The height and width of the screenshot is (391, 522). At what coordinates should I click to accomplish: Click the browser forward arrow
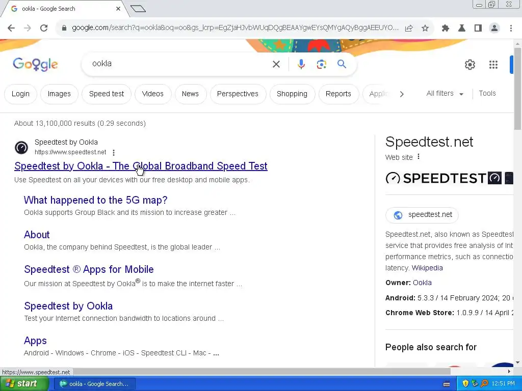(28, 28)
